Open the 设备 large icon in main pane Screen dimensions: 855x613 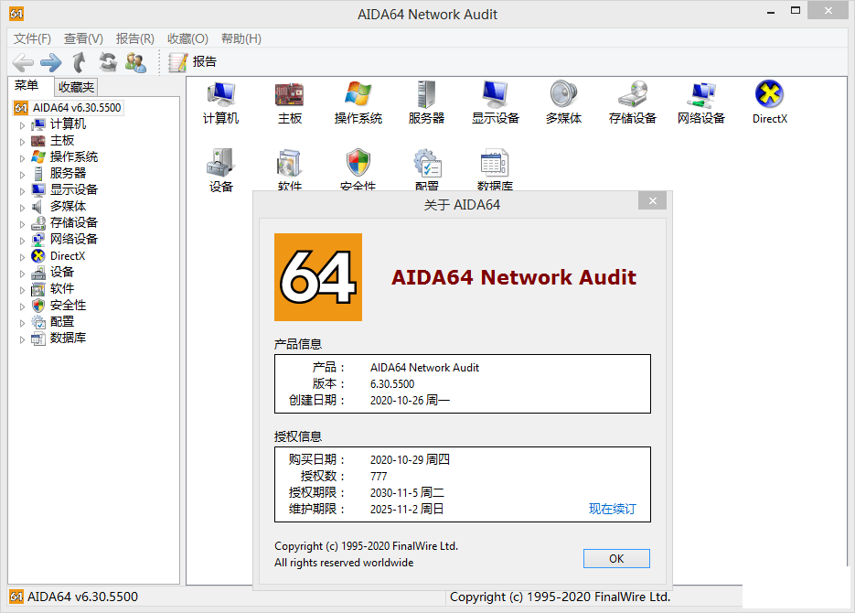221,169
